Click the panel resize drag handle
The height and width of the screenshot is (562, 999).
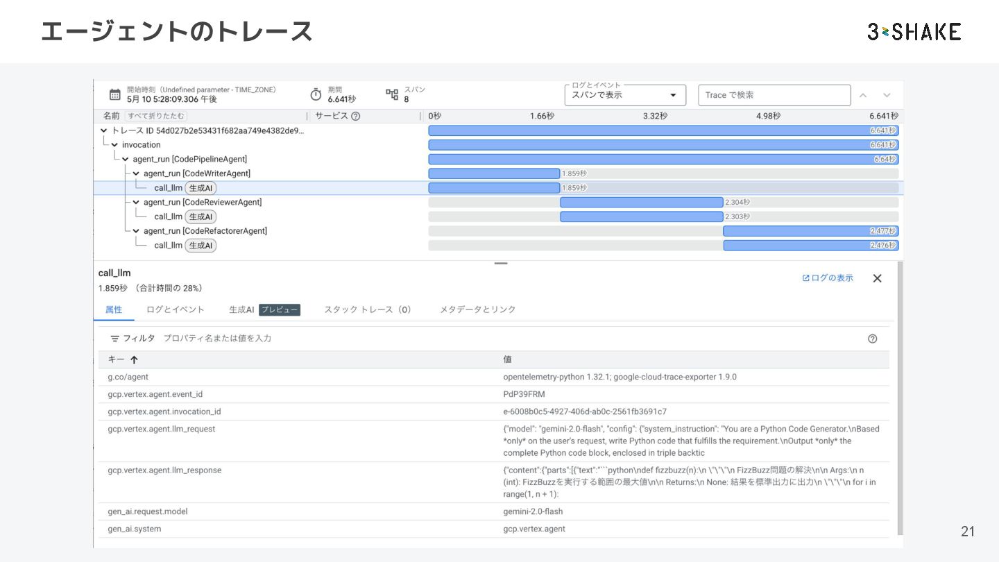[501, 264]
